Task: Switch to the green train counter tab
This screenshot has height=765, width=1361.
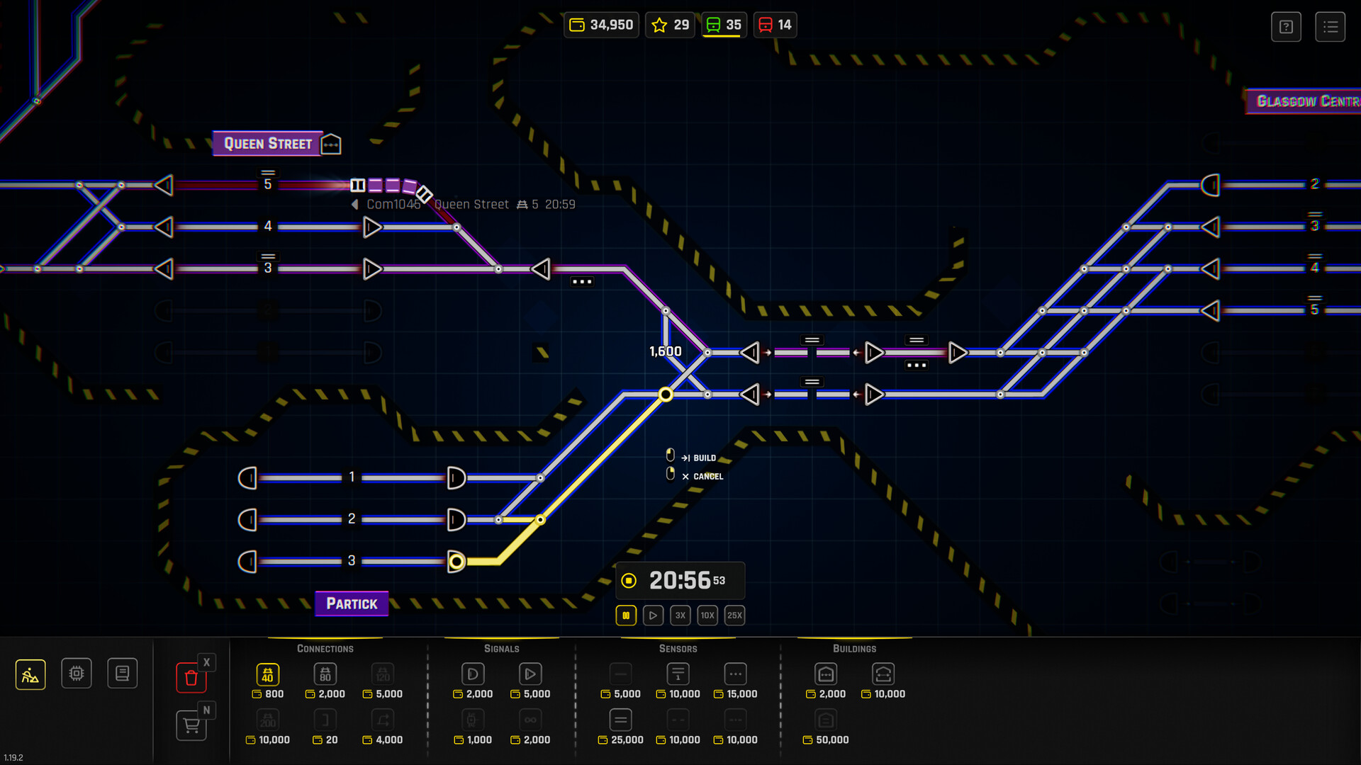Action: (724, 24)
